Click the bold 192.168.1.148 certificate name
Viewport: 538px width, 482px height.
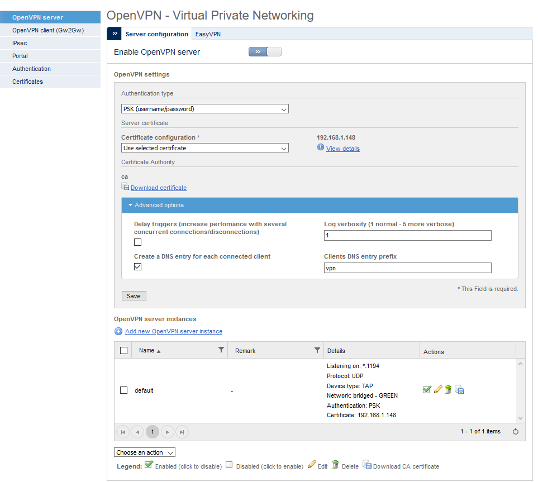click(336, 137)
